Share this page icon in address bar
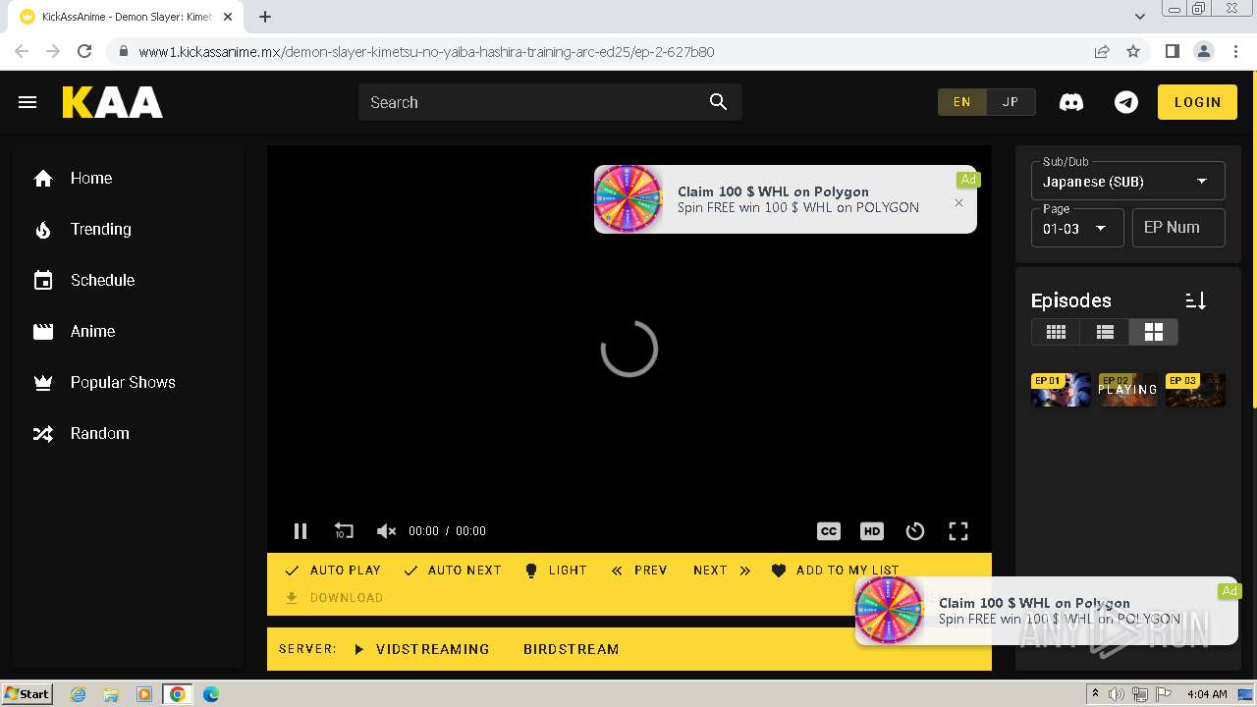 pyautogui.click(x=1102, y=51)
